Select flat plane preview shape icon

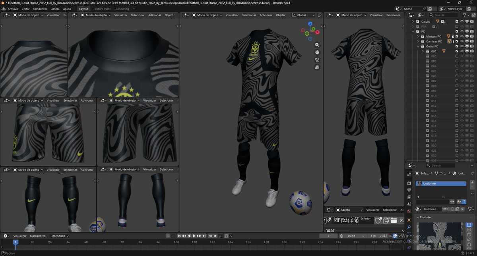click(469, 225)
